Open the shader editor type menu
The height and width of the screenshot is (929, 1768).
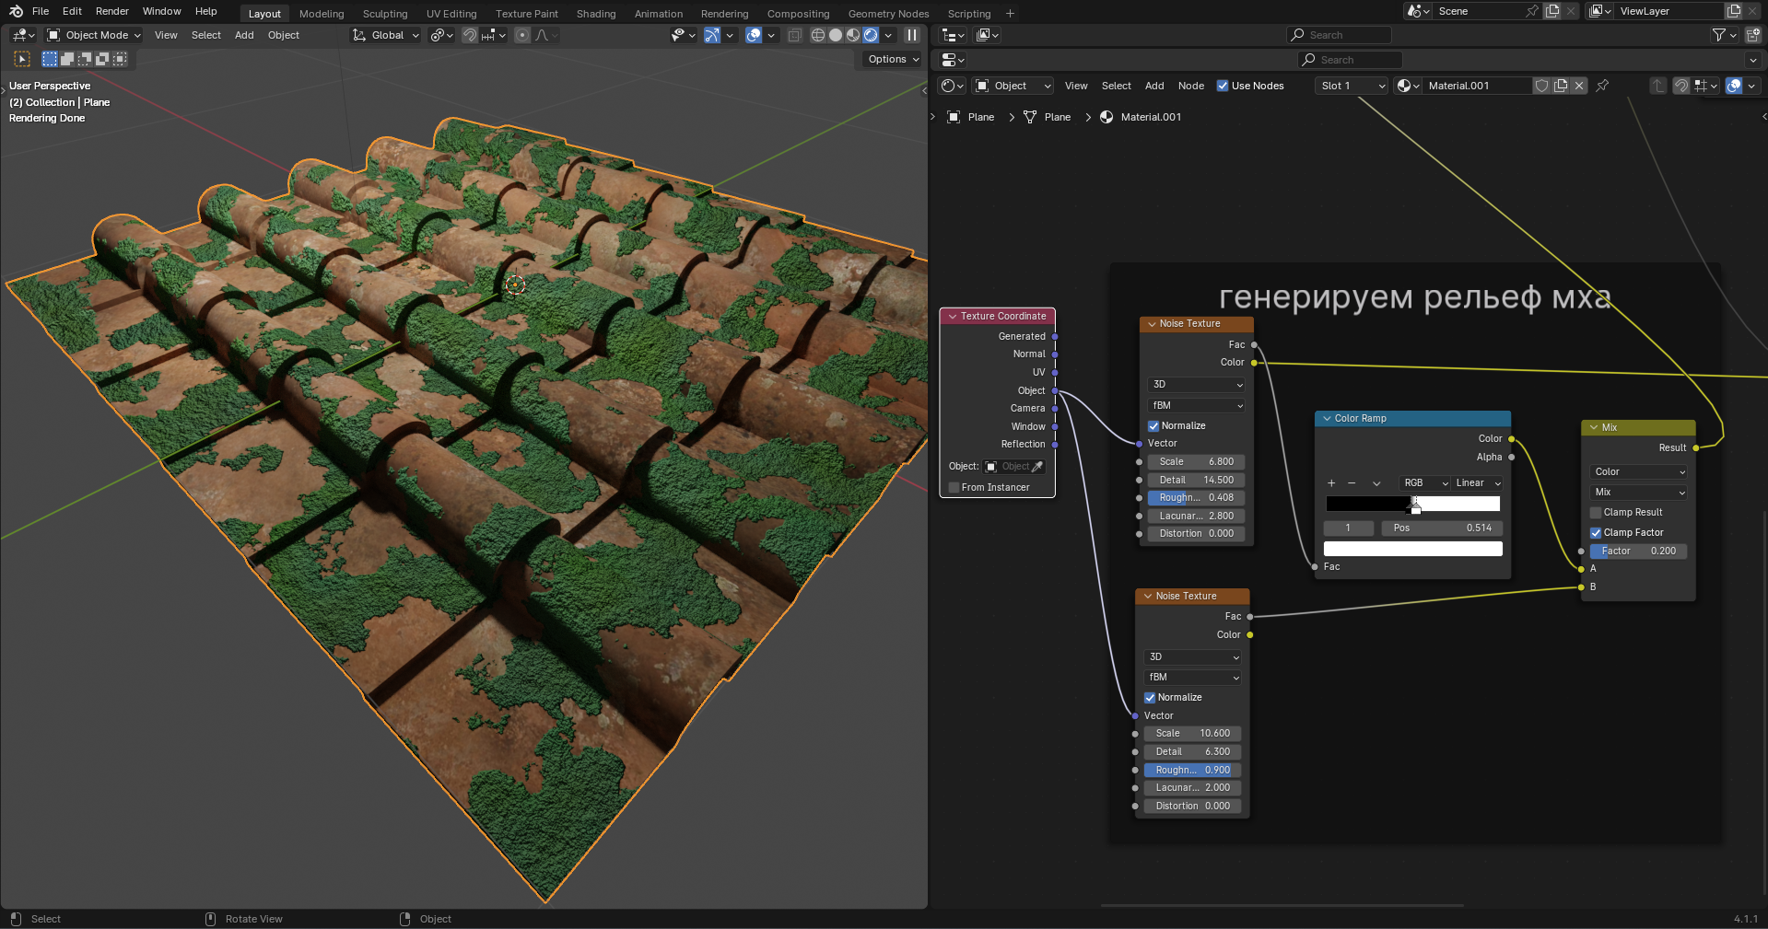coord(952,86)
